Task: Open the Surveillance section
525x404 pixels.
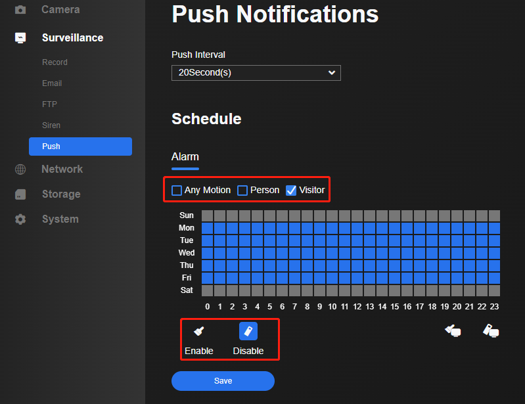Action: (x=73, y=38)
